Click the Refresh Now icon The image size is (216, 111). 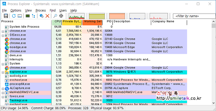(14, 16)
